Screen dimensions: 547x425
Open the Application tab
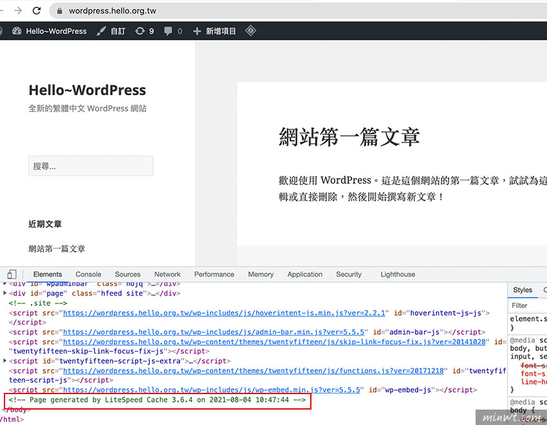pos(305,275)
